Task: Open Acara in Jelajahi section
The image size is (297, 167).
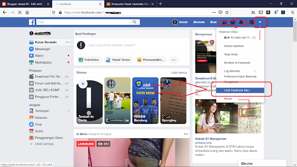Action: (39, 131)
